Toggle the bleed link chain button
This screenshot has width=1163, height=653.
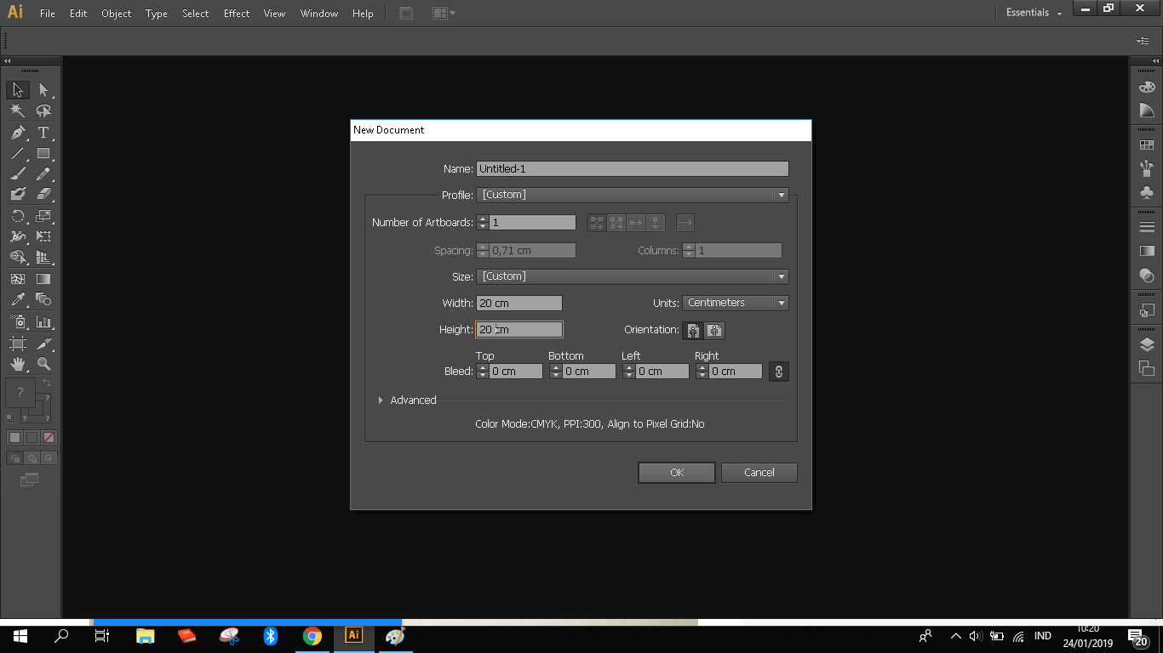coord(778,372)
